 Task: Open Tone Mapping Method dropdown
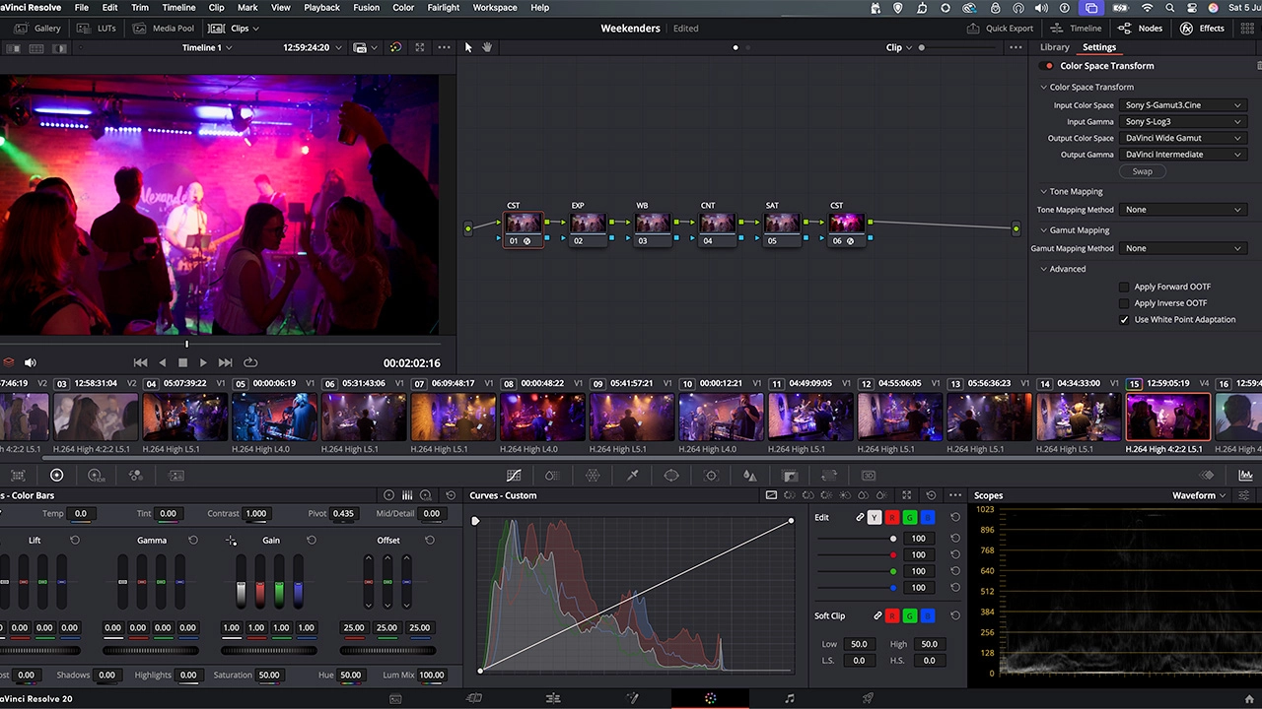[1183, 210]
